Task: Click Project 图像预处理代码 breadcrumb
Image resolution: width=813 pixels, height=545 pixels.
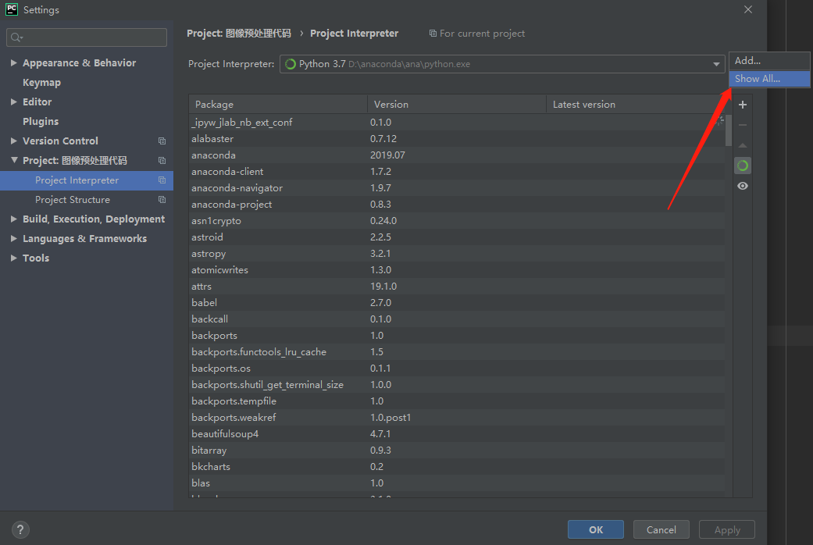Action: point(238,34)
